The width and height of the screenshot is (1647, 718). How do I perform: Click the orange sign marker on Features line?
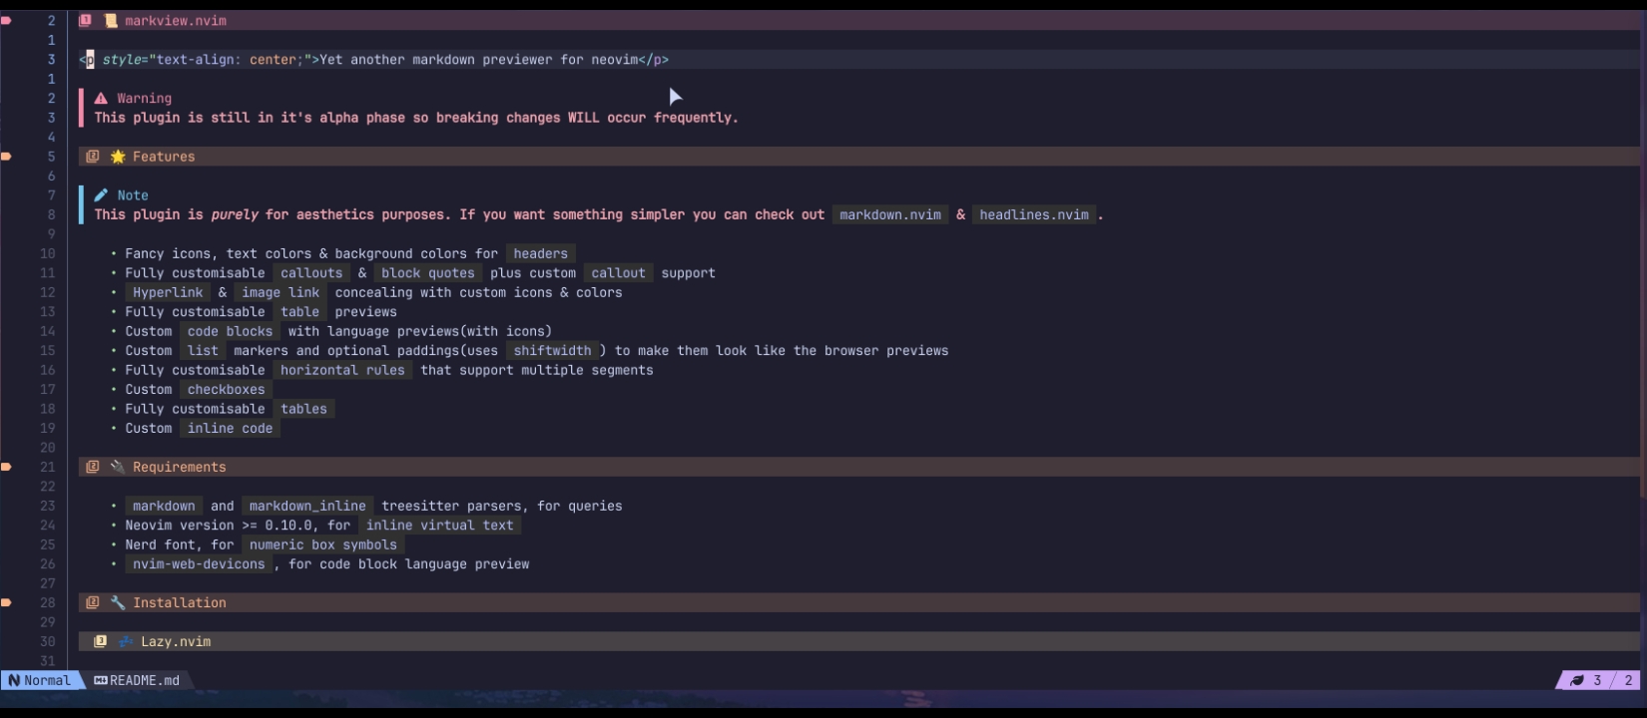click(6, 157)
